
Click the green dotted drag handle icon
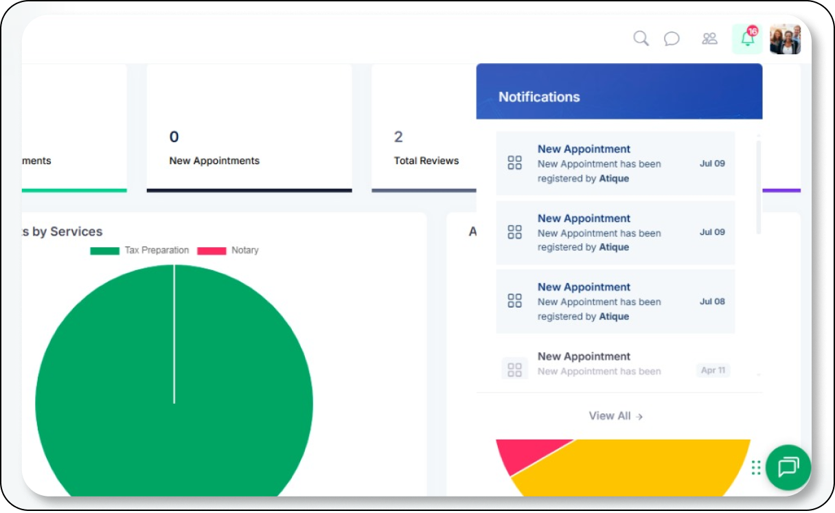(755, 468)
